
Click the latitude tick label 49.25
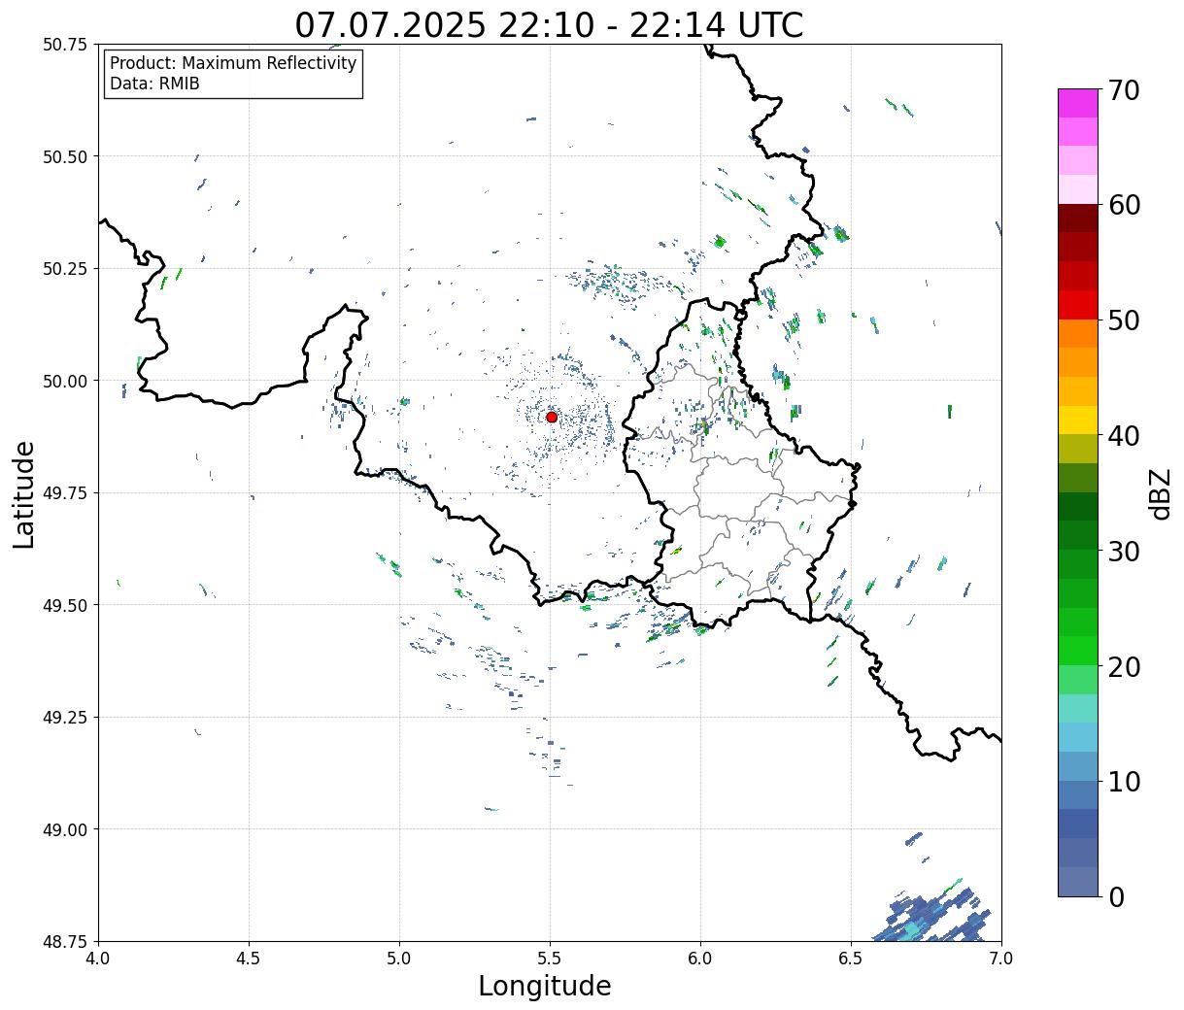[x=65, y=718]
